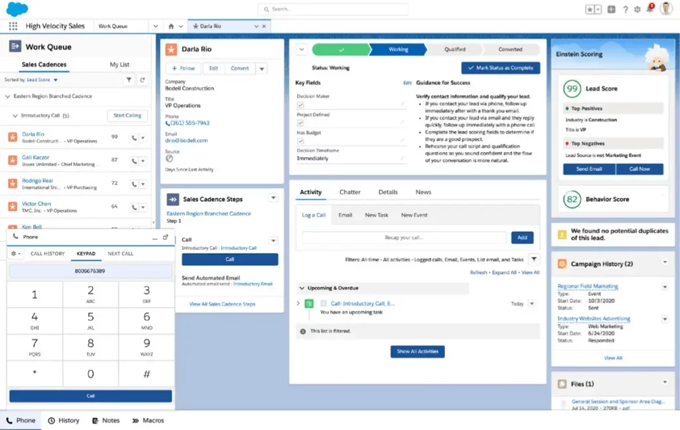Refresh the Work Queue list
The width and height of the screenshot is (680, 430).
142,80
